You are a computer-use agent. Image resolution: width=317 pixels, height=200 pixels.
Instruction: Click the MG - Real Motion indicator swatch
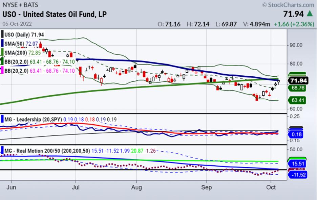click(2, 150)
